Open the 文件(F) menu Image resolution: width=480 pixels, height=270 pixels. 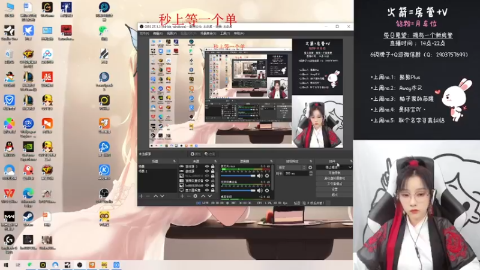click(144, 34)
